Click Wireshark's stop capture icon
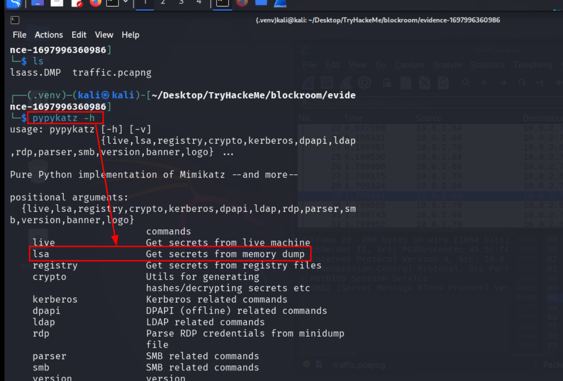The image size is (563, 381). coord(327,83)
